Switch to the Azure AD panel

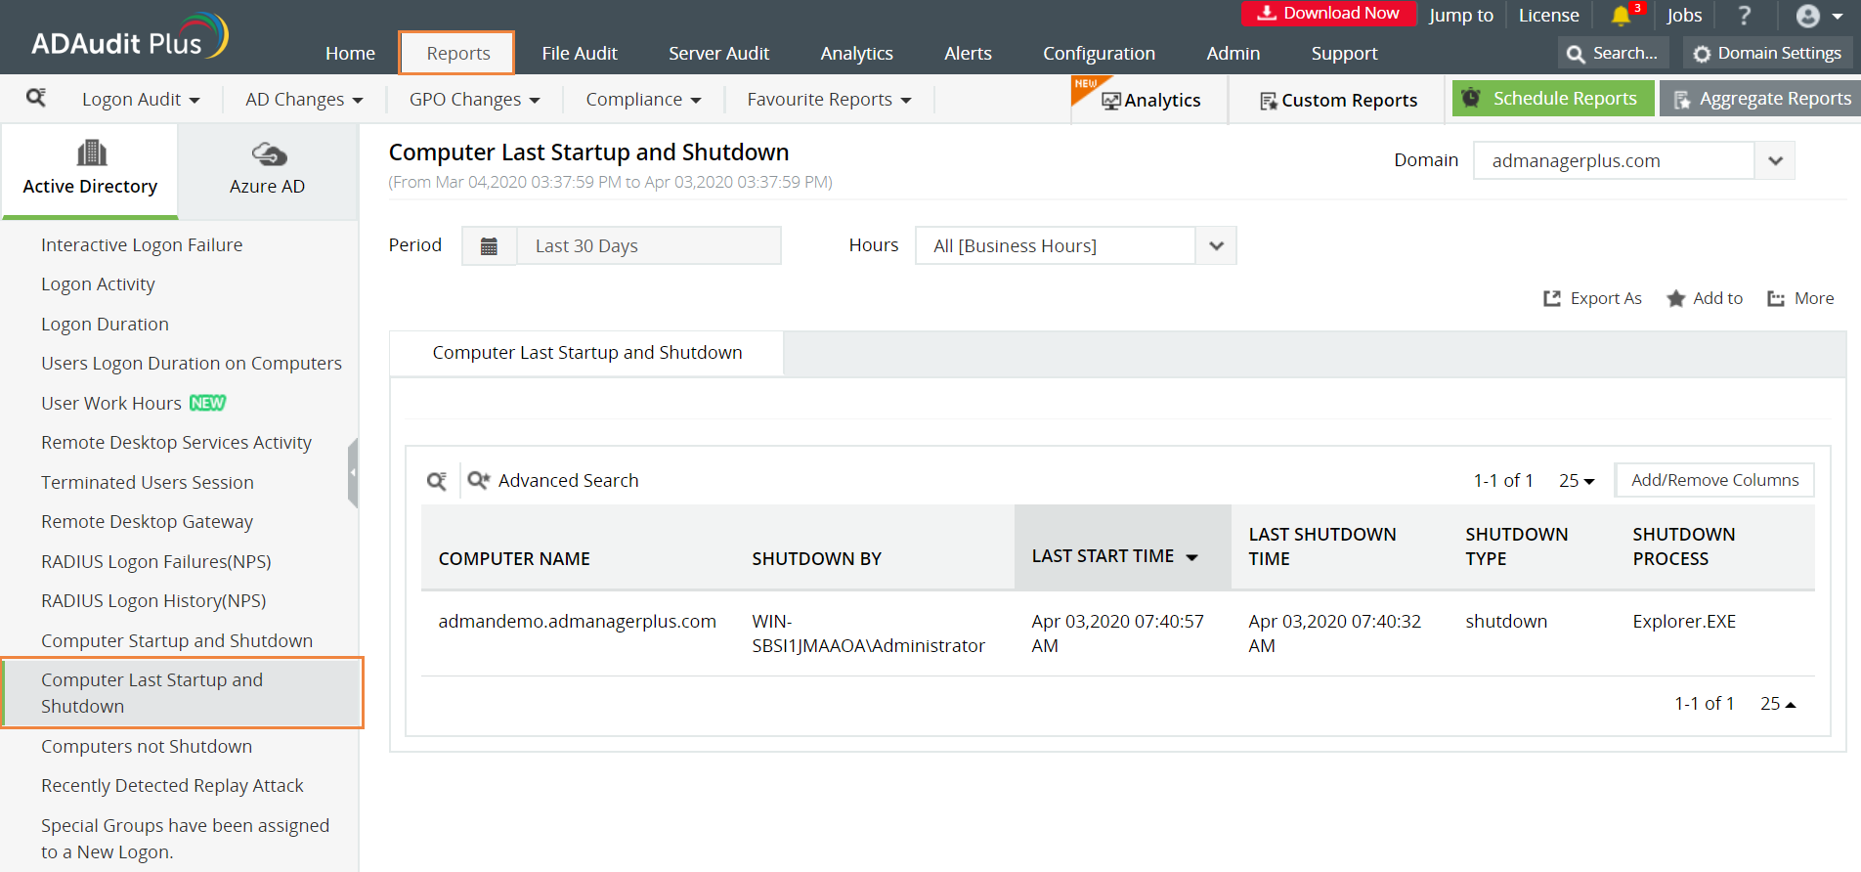point(267,170)
